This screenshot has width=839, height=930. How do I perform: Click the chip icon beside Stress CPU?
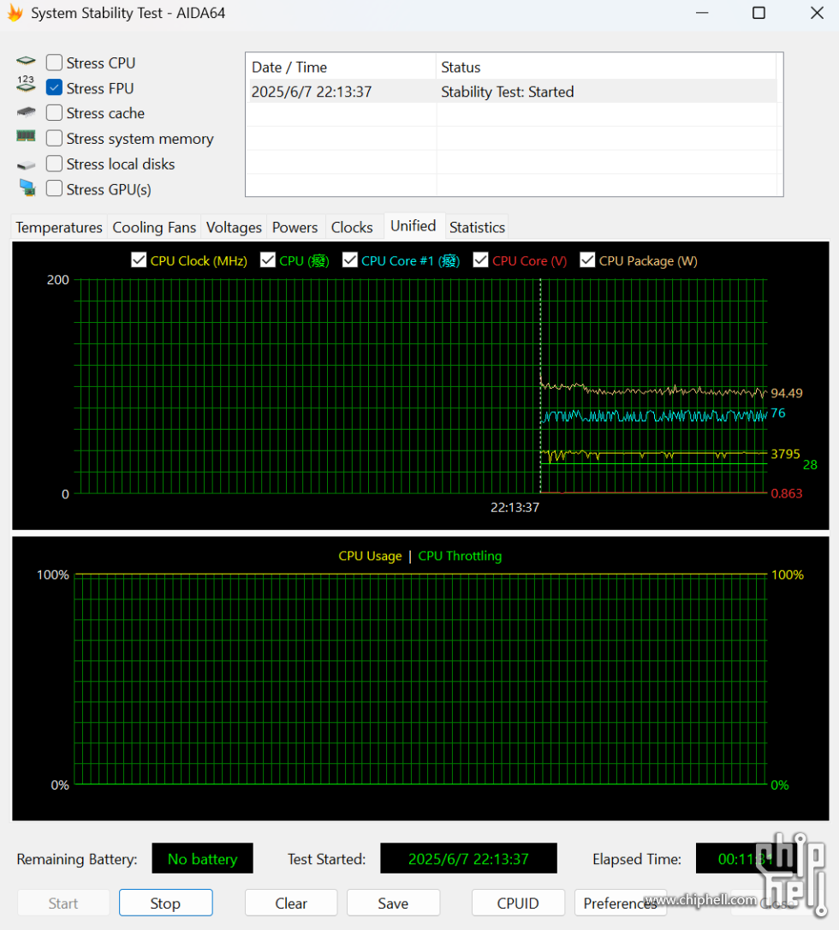[x=26, y=61]
